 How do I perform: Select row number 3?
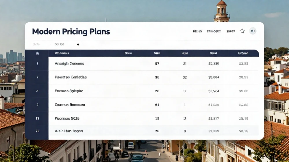coord(37,91)
